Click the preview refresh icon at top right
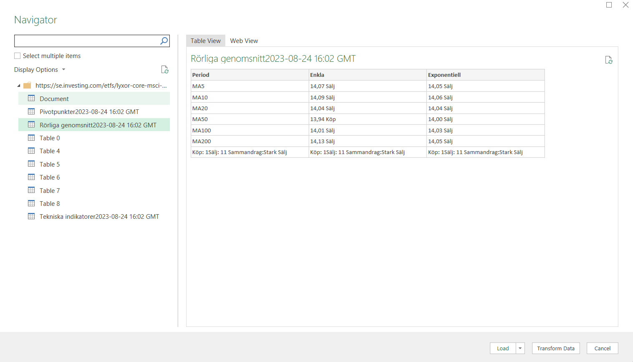Viewport: 633px width, 362px height. (609, 60)
